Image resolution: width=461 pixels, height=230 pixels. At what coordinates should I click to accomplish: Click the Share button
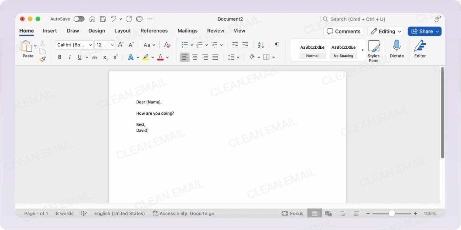click(424, 31)
